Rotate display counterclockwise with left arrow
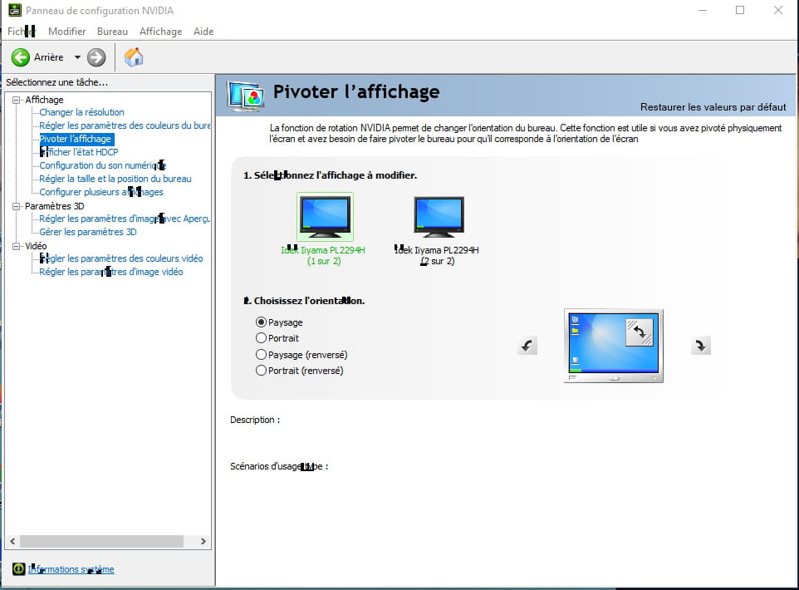The image size is (799, 590). tap(527, 346)
